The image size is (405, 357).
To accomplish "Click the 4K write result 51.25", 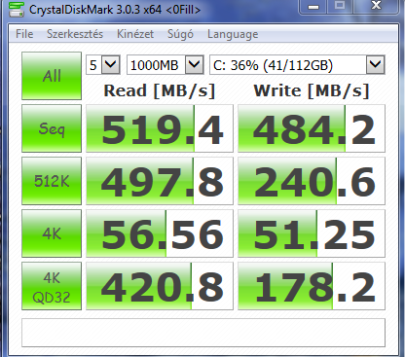I will pyautogui.click(x=312, y=233).
